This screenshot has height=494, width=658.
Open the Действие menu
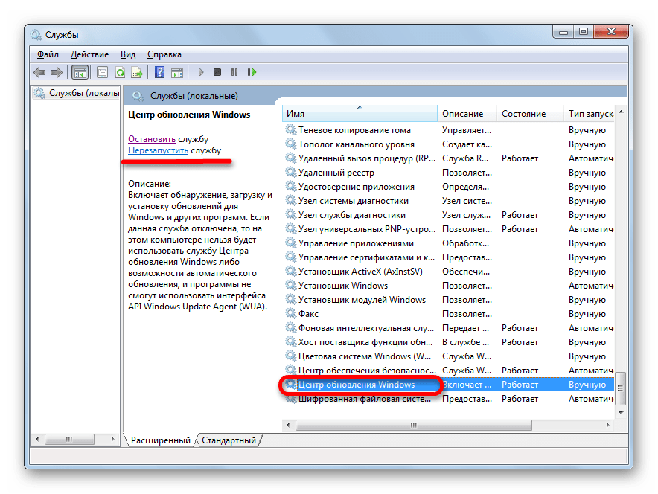pos(89,54)
